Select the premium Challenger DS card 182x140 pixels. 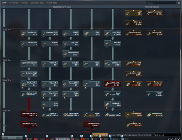point(134,115)
